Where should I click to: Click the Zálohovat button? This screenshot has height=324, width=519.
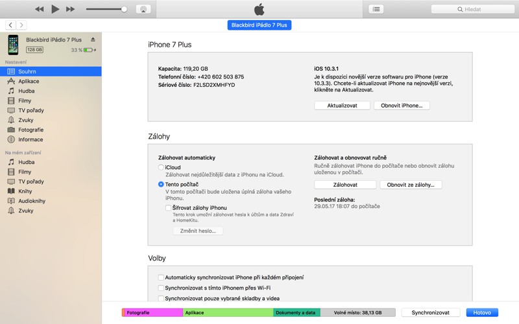345,185
